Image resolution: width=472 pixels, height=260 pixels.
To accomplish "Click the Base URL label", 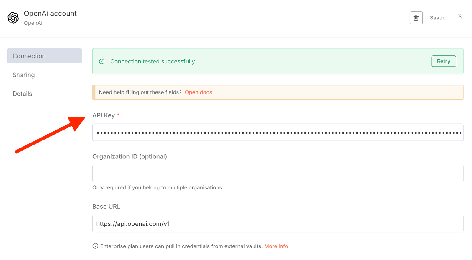I will (x=106, y=207).
